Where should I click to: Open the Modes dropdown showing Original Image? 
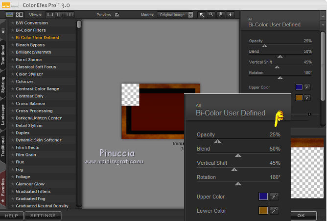click(x=175, y=15)
